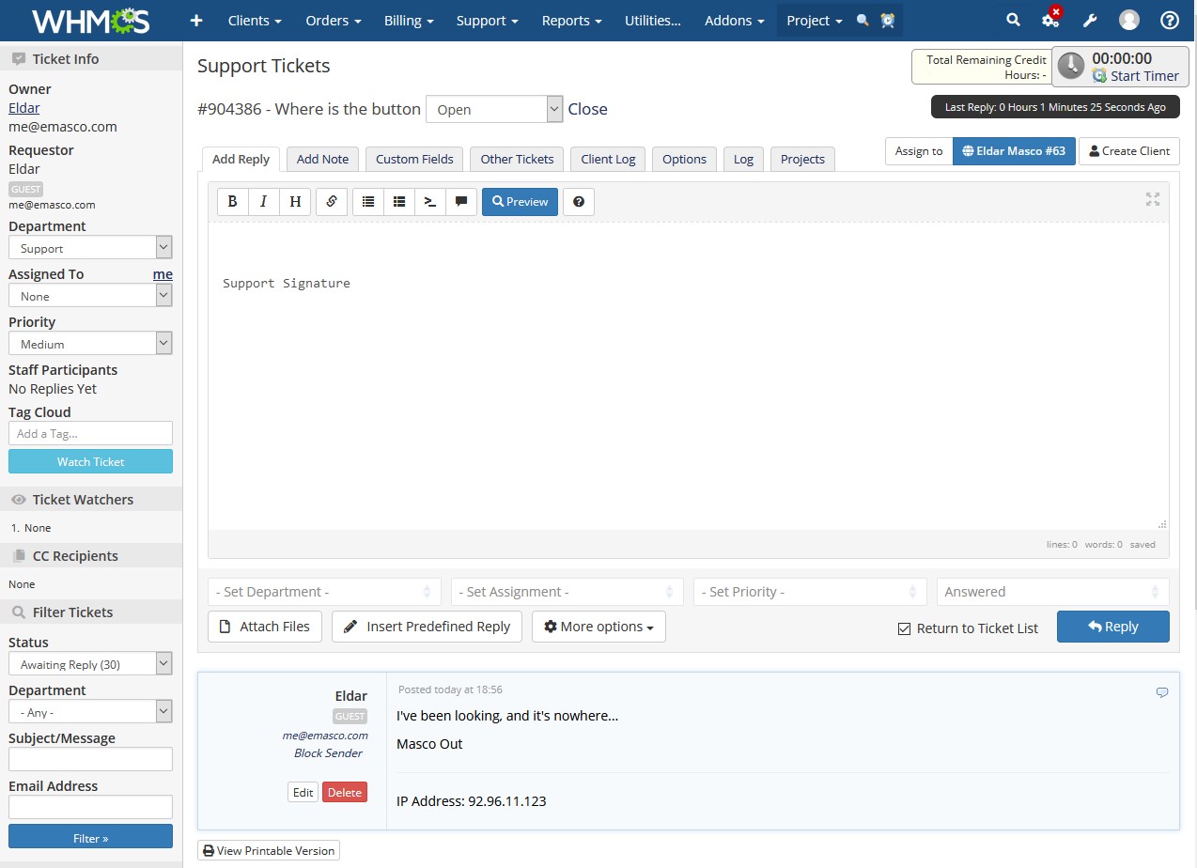Uncheck Return to Ticket List

pyautogui.click(x=904, y=628)
